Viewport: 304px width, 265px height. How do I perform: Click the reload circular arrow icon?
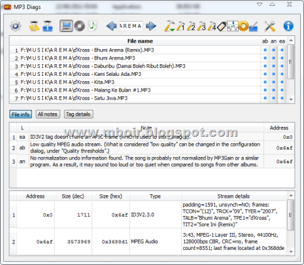[x=243, y=26]
